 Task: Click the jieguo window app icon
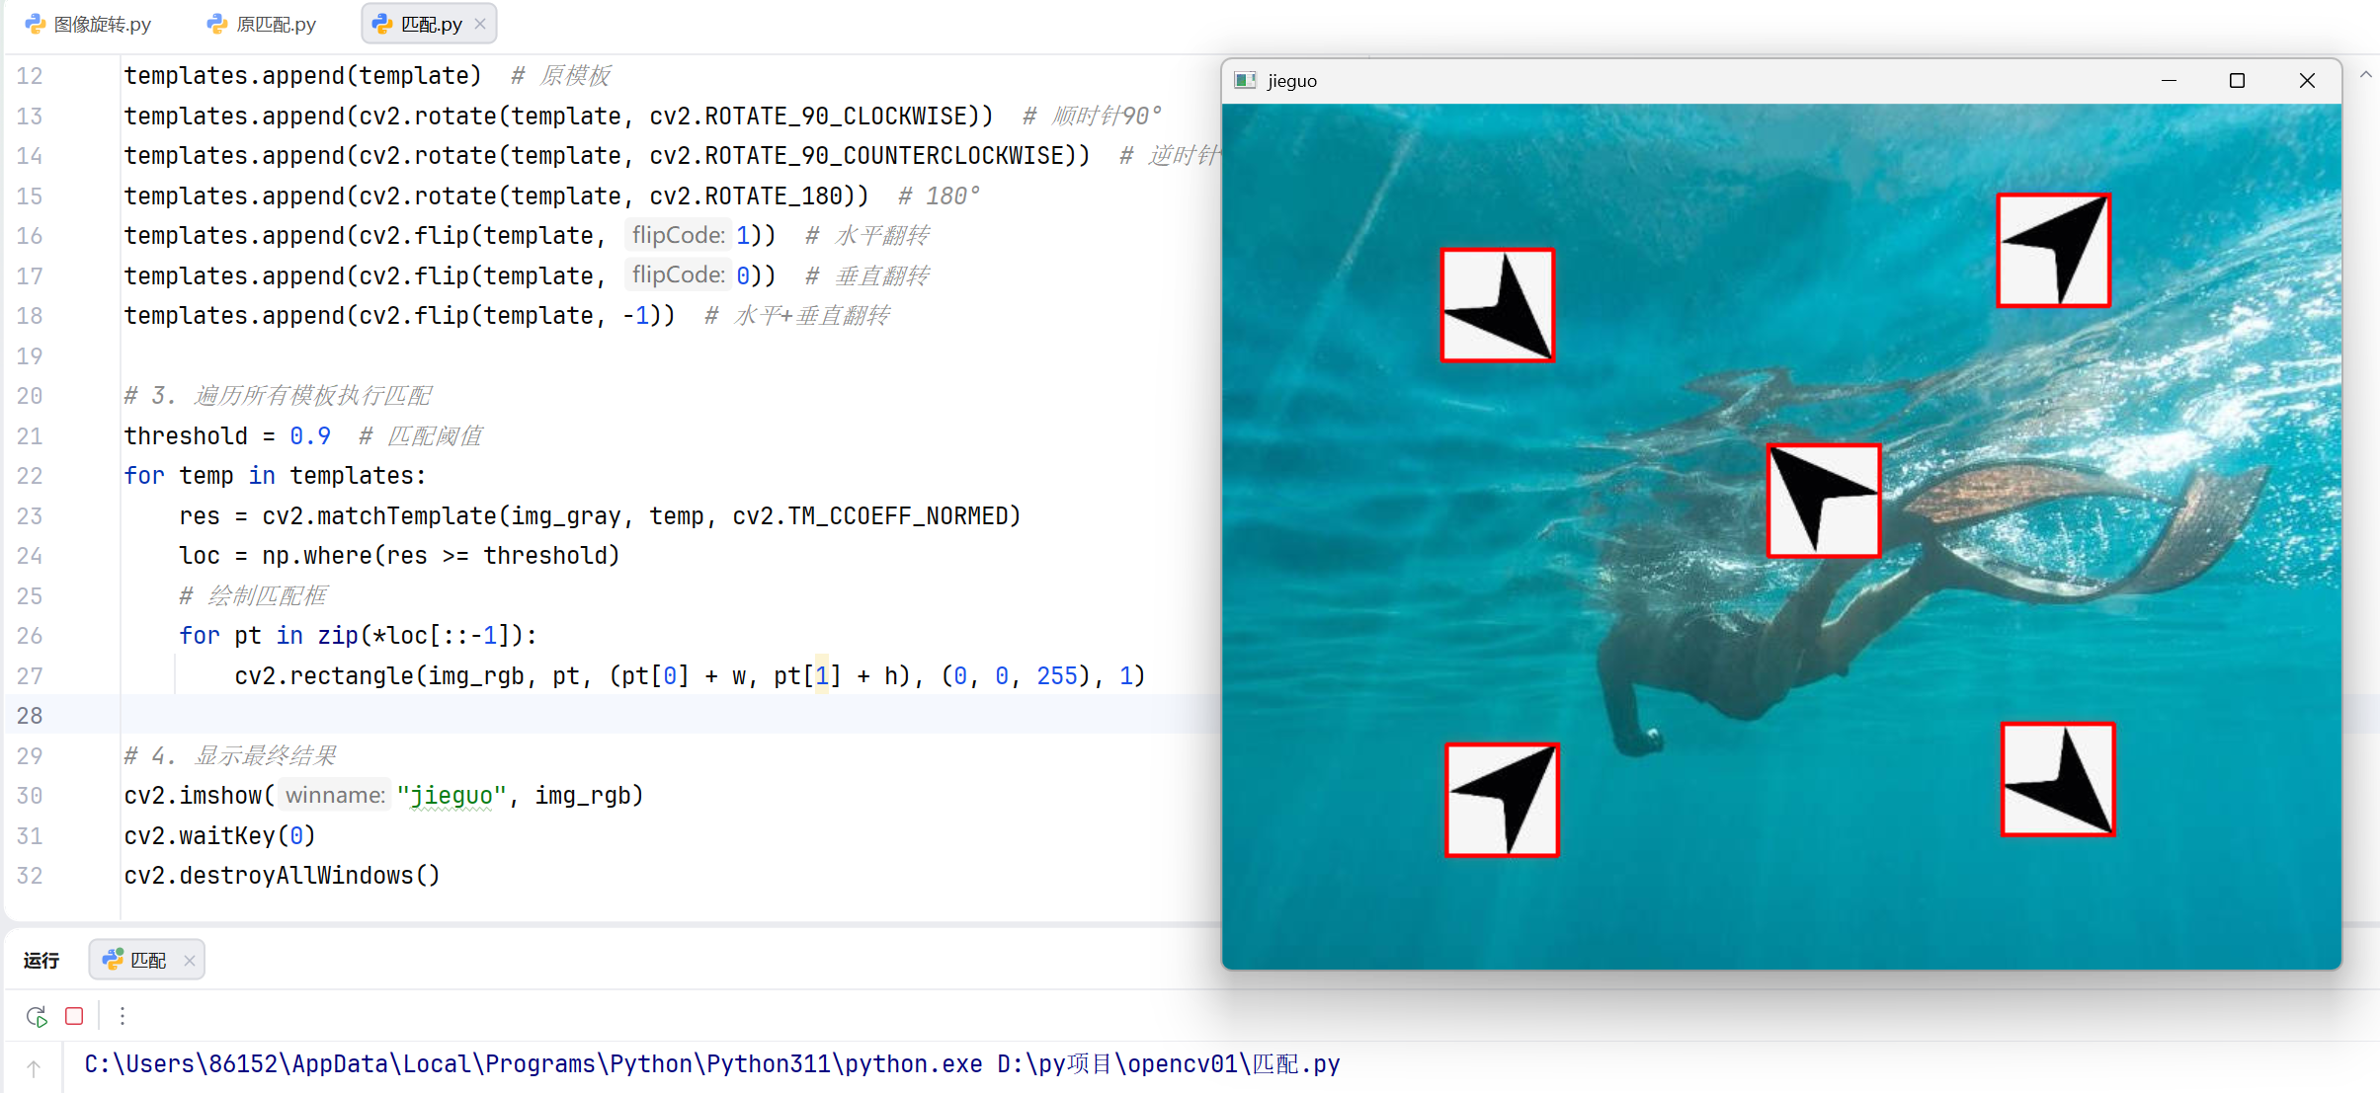coord(1245,81)
